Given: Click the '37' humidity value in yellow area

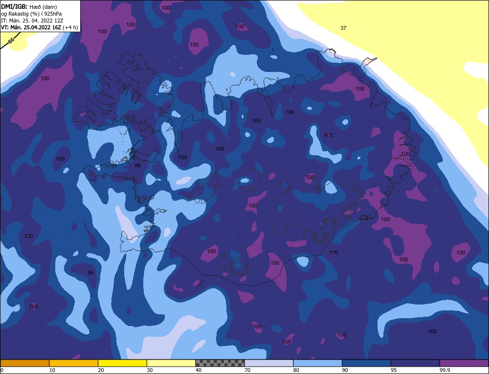Looking at the screenshot, I should [x=343, y=28].
